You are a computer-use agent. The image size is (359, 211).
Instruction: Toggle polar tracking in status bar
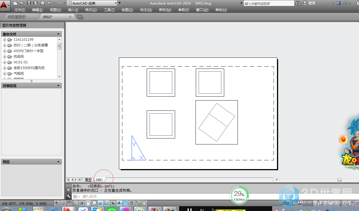point(82,203)
